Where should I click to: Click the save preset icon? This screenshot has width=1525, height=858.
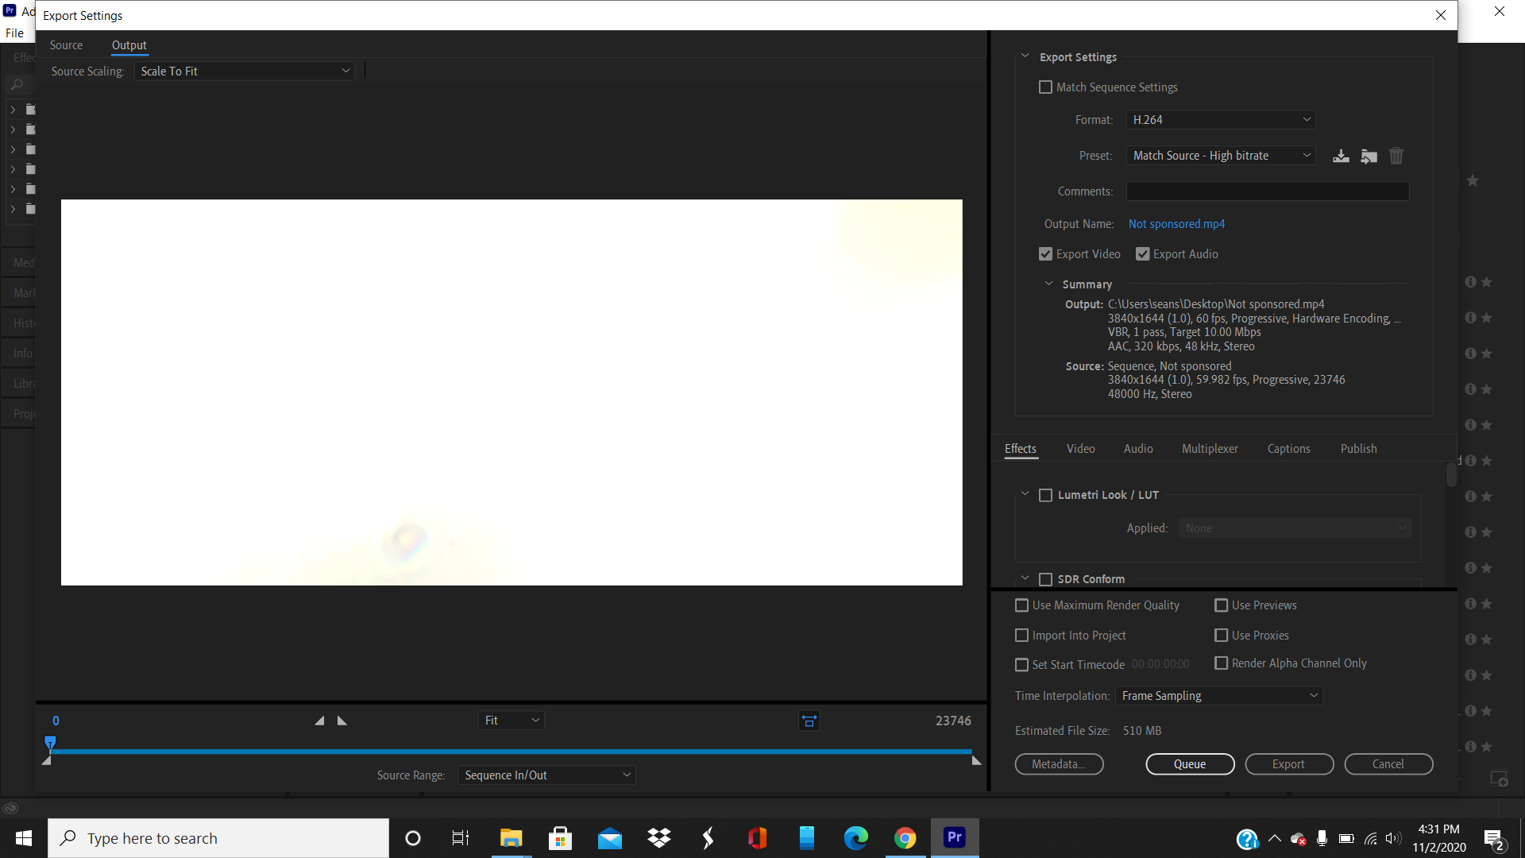(x=1341, y=156)
